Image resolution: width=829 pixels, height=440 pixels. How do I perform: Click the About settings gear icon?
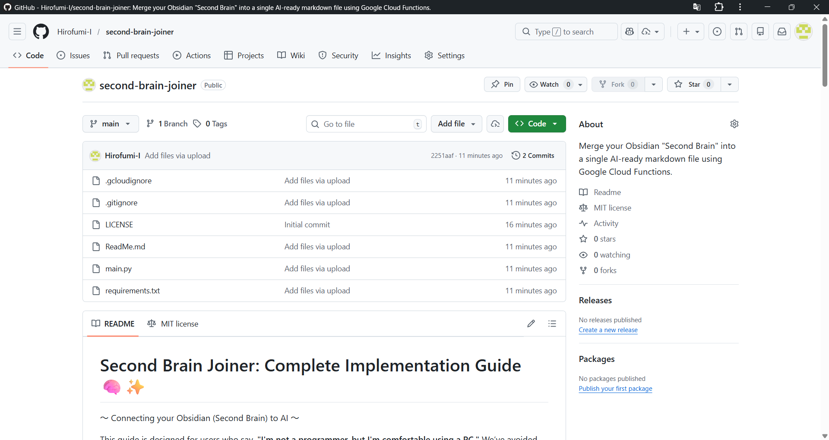[734, 124]
